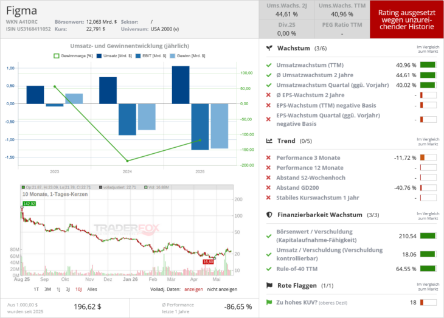Toggle Umsatz [Mrd. $] legend series

[114, 56]
